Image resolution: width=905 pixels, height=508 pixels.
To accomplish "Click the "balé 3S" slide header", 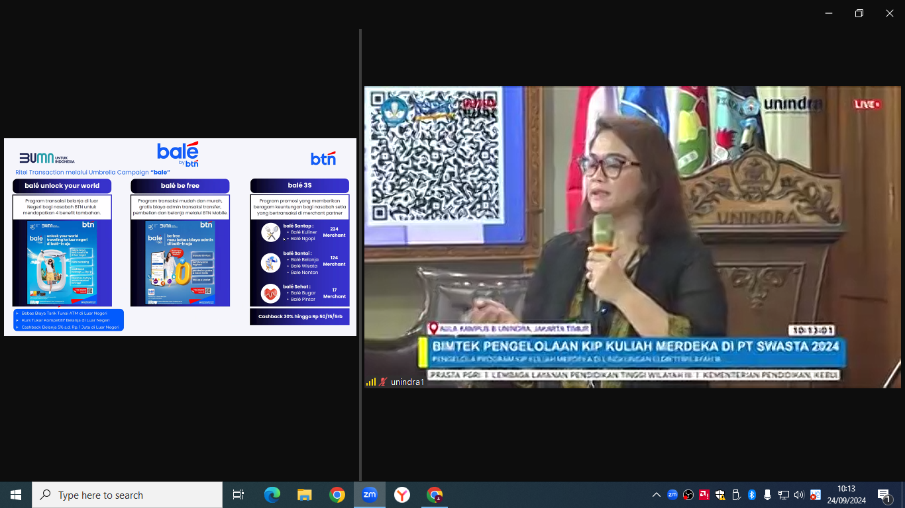I will [x=299, y=186].
